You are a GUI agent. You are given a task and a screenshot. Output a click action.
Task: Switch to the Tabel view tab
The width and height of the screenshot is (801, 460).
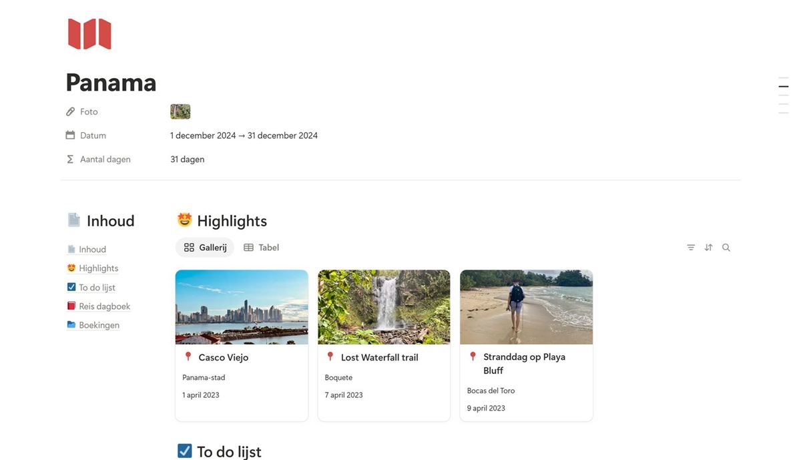[261, 248]
